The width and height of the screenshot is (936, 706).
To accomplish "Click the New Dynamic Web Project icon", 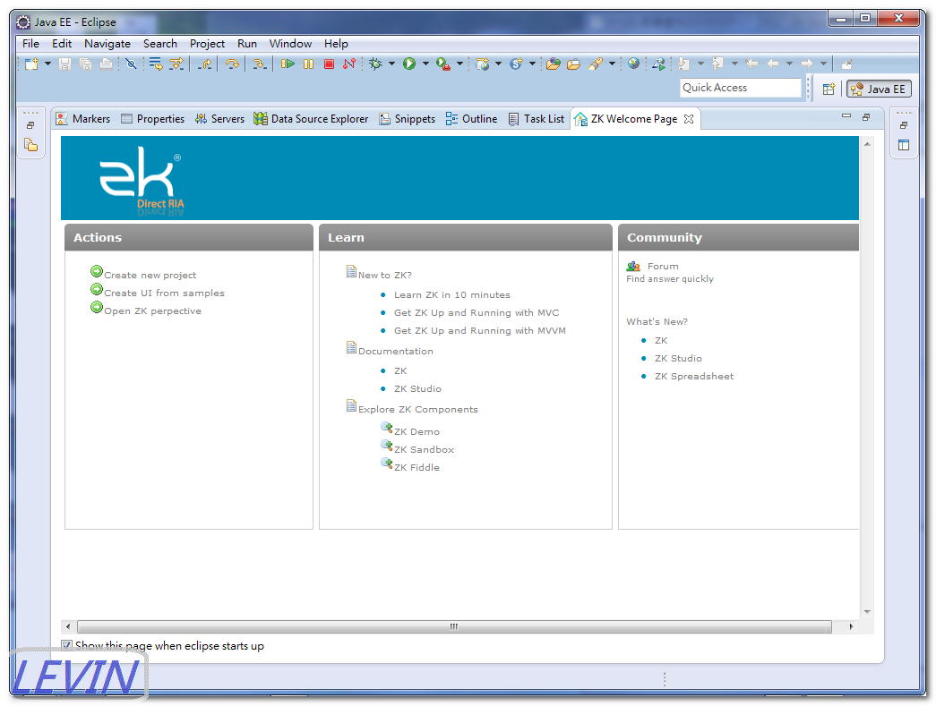I will coord(482,64).
